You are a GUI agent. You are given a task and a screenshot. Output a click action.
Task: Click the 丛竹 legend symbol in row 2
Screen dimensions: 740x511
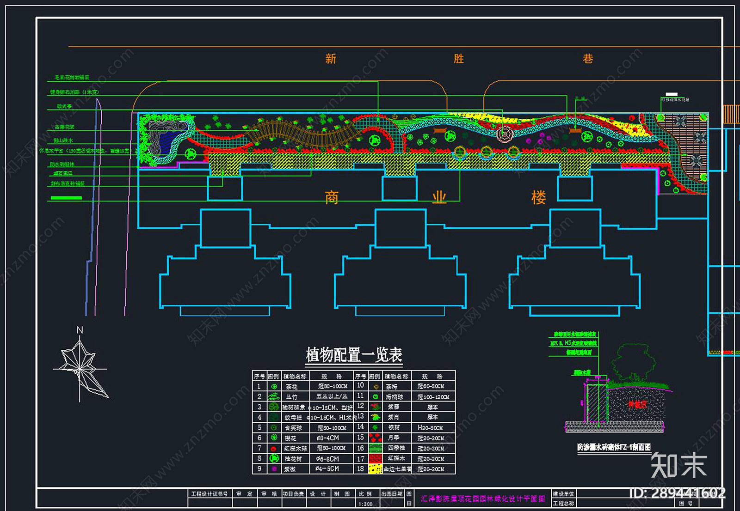[274, 396]
